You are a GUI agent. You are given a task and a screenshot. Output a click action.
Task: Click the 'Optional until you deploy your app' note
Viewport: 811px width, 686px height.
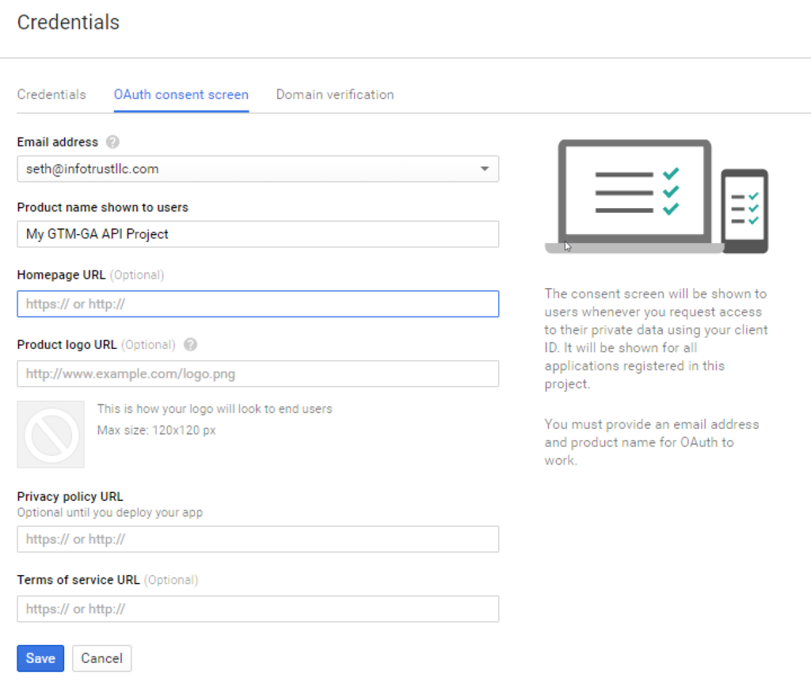(110, 512)
